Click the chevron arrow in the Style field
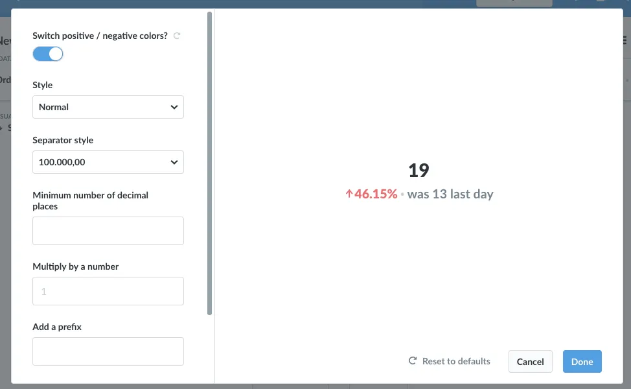631x389 pixels. 174,107
